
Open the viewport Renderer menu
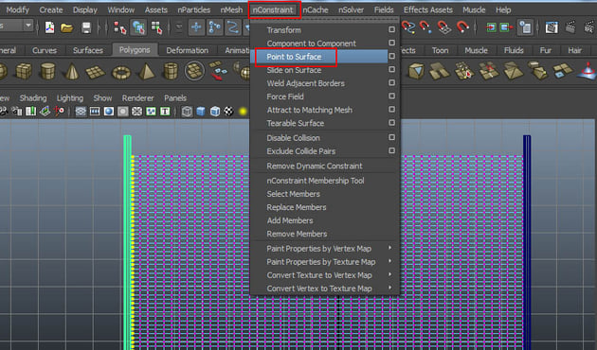coord(137,98)
